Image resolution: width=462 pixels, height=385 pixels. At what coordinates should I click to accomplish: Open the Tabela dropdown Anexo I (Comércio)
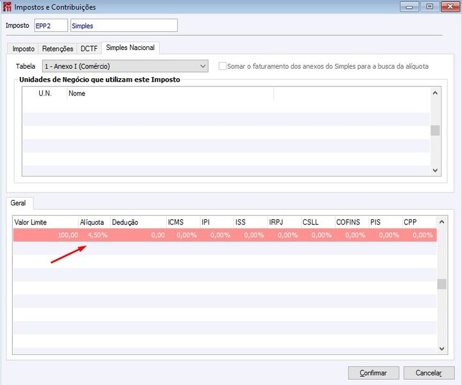point(125,66)
